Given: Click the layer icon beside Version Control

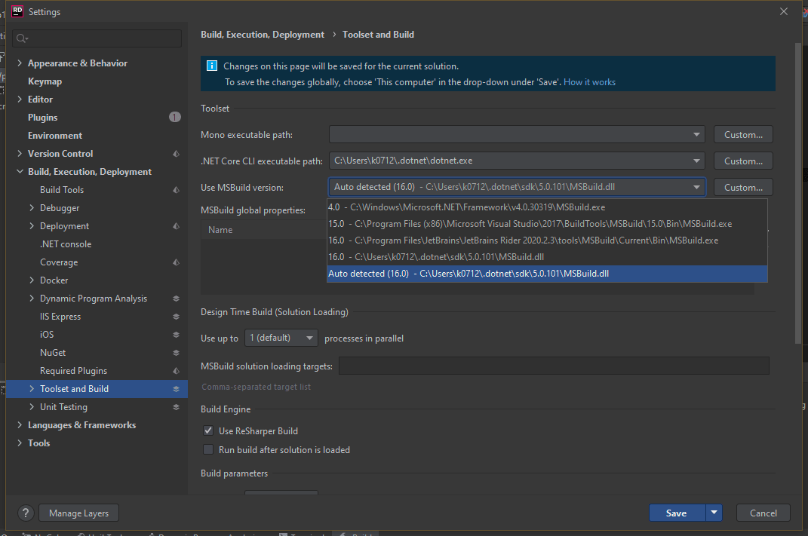Looking at the screenshot, I should [177, 154].
